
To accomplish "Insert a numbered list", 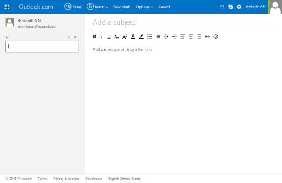I will click(x=149, y=37).
